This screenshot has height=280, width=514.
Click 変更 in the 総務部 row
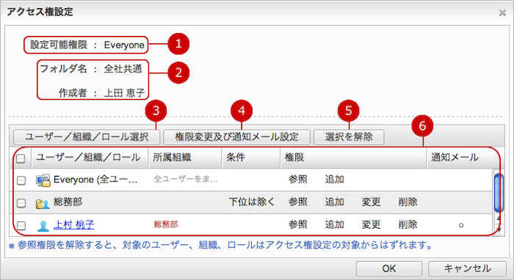tap(371, 202)
